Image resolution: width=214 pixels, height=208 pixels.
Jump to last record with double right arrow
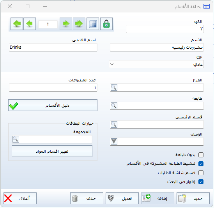pos(79,24)
